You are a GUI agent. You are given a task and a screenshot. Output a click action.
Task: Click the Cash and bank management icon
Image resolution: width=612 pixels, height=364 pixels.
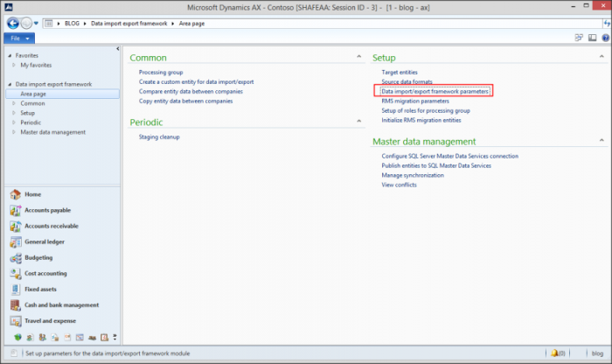coord(16,304)
